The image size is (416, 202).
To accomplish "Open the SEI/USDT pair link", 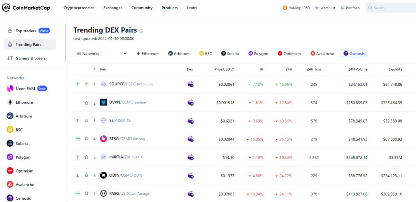I will click(120, 121).
